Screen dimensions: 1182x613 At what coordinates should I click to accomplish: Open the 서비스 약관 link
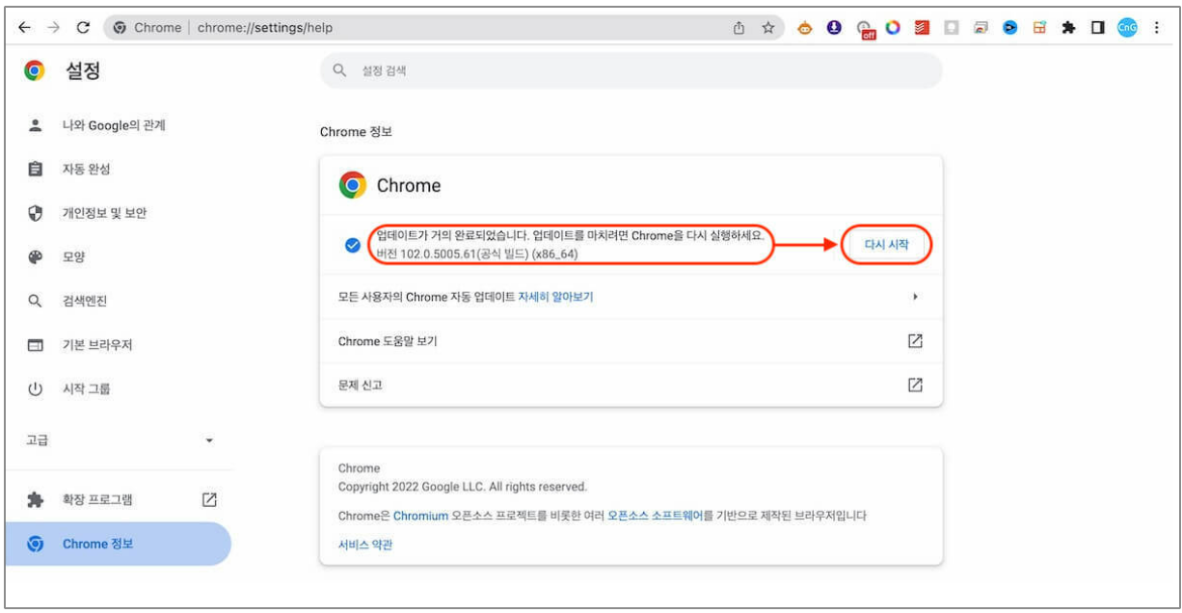pos(365,545)
